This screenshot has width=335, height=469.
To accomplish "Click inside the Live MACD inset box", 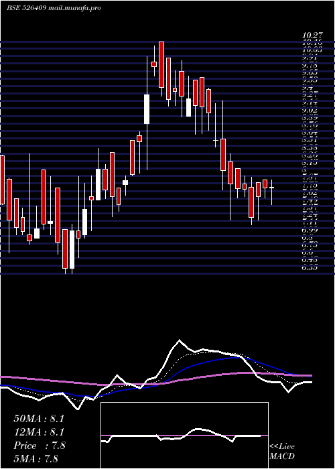I will coord(184,435).
